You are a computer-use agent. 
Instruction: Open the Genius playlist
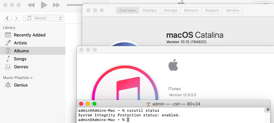point(32,85)
